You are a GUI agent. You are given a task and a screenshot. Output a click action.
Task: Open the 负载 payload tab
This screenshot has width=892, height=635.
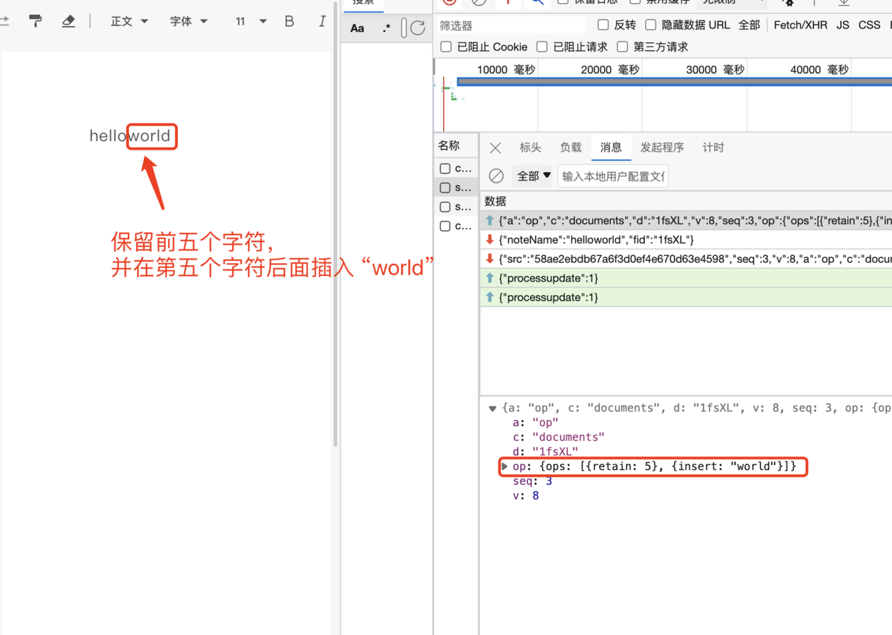point(571,147)
